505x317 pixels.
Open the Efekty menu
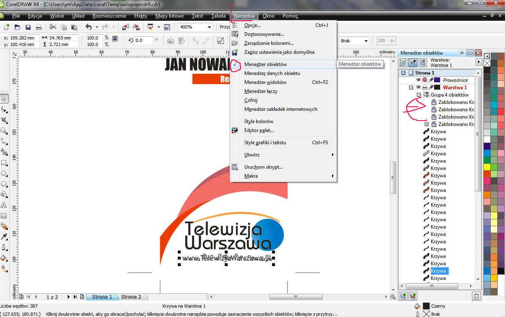pyautogui.click(x=140, y=16)
